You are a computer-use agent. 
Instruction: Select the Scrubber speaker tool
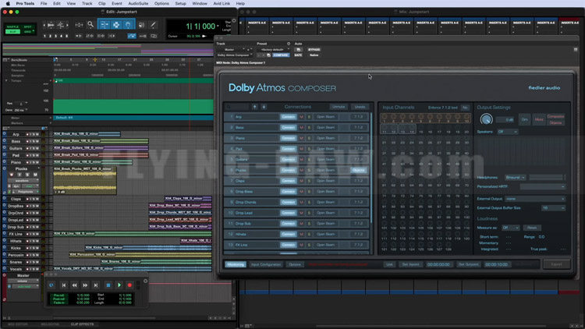point(141,25)
